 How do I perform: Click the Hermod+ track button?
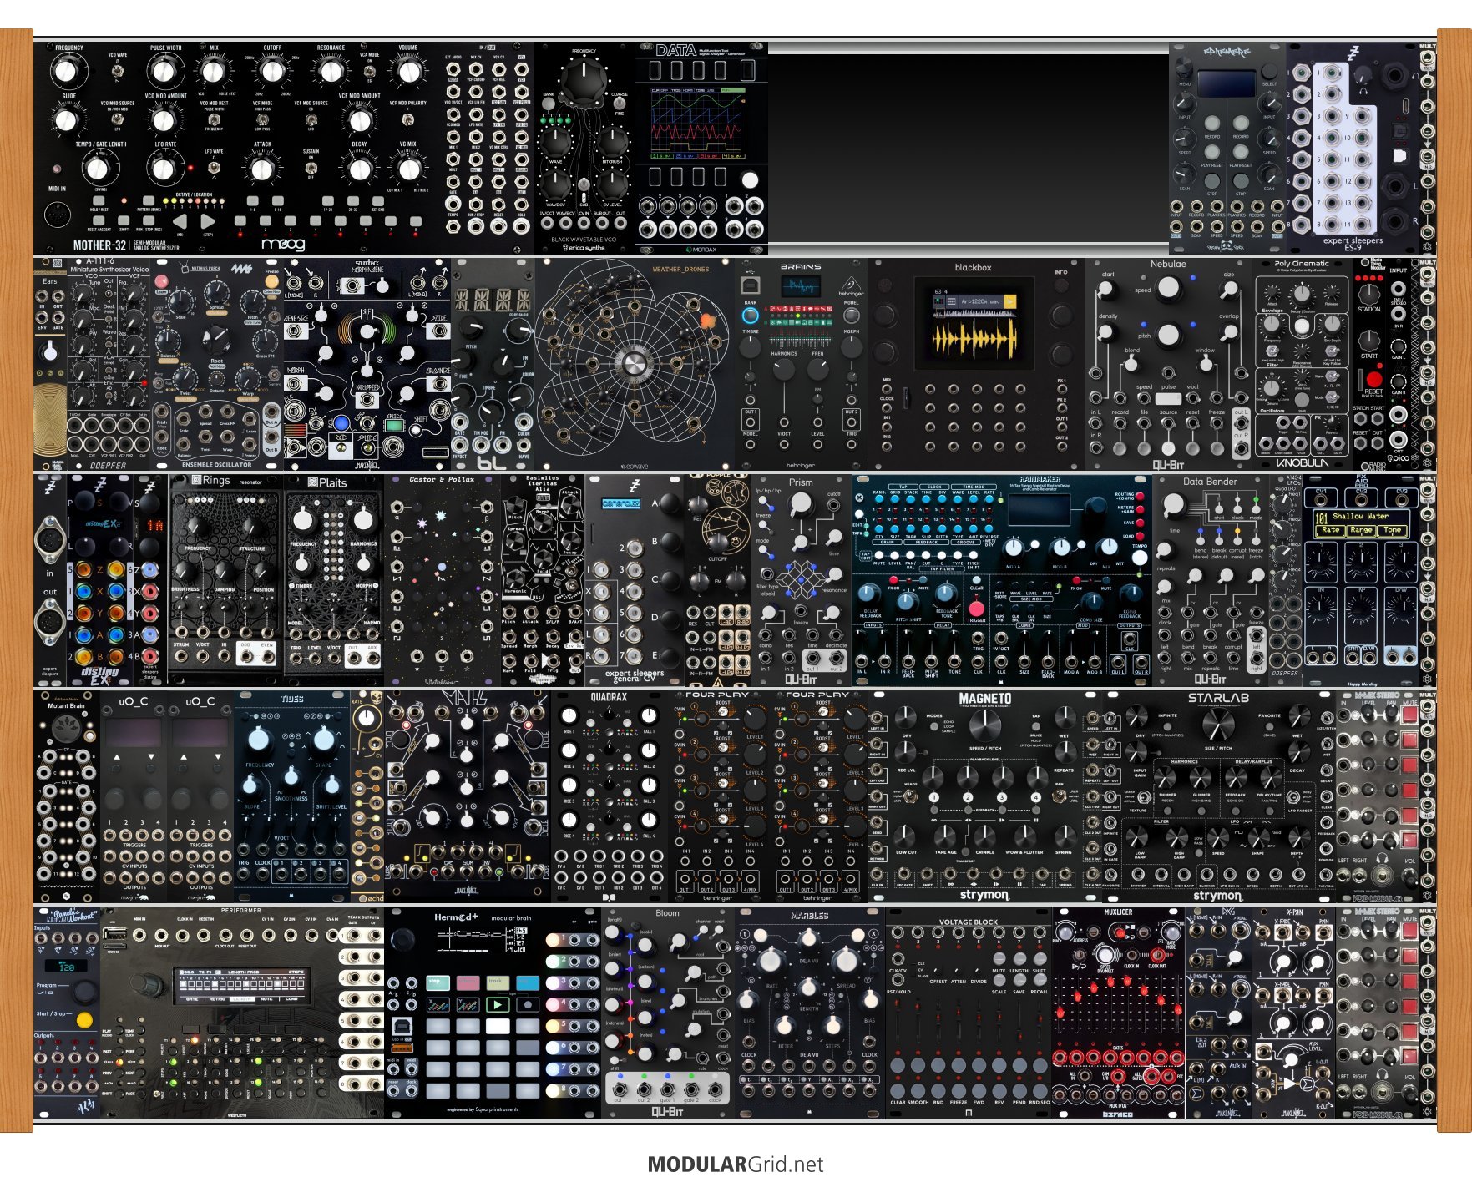pyautogui.click(x=497, y=982)
